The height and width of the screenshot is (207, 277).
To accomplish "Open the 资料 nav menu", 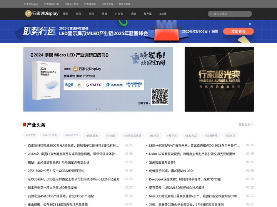I will pos(91,14).
